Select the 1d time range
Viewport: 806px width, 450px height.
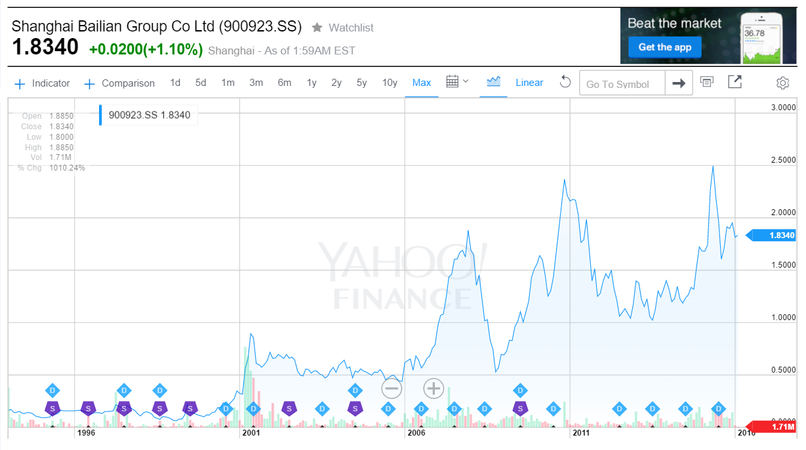click(175, 83)
